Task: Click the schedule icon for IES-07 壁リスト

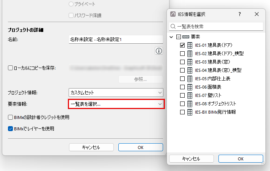Action: (190, 95)
